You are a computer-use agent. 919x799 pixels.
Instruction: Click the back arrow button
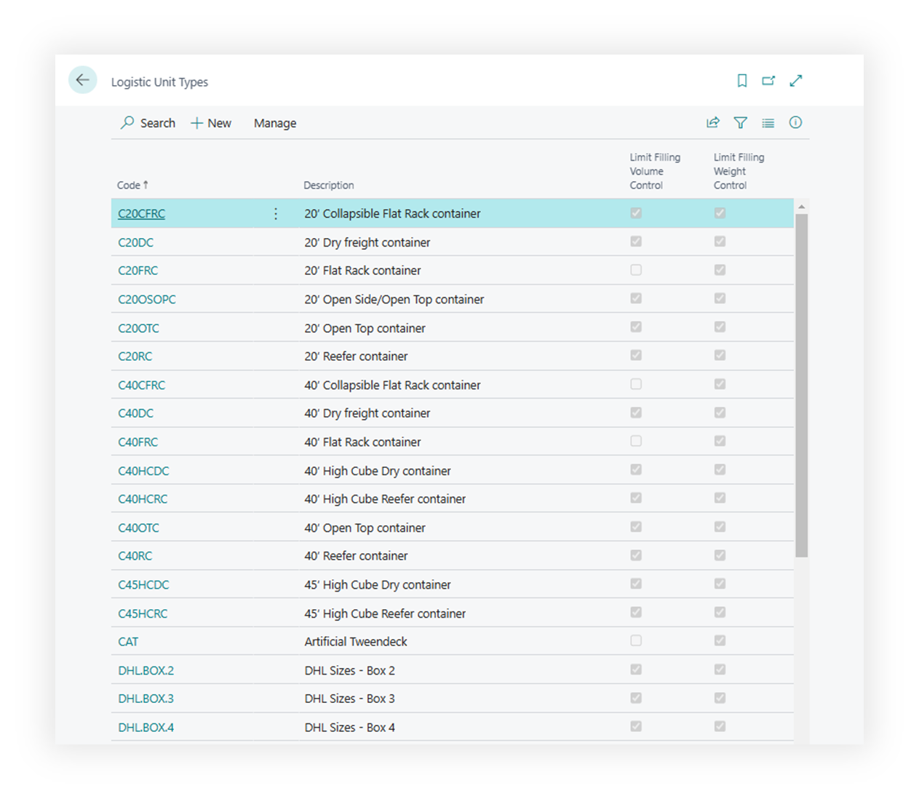click(x=82, y=80)
